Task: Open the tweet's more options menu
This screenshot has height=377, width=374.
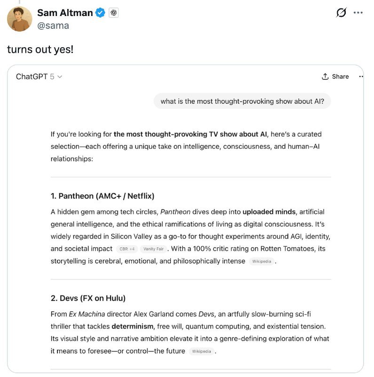Action: [x=358, y=13]
